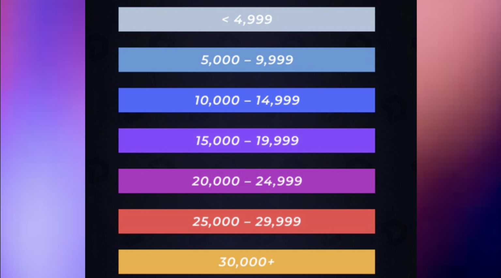This screenshot has height=278, width=501.
Task: Pick the royal blue color bar
Action: point(247,100)
